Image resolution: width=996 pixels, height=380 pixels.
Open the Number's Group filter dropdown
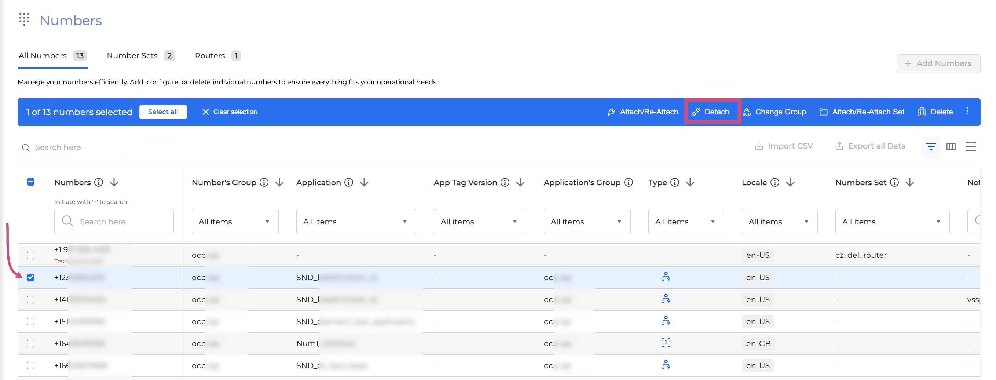coord(235,222)
